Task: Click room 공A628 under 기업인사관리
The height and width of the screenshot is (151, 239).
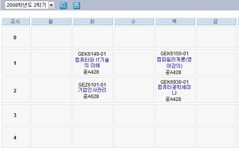Action: click(x=91, y=97)
